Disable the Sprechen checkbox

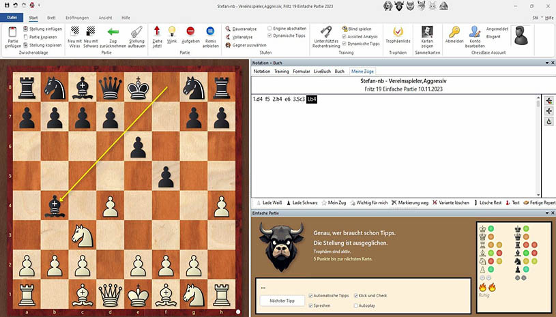(x=311, y=305)
